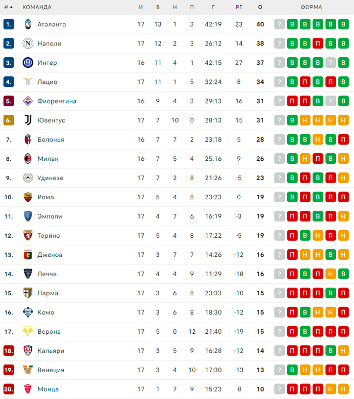Click Napoli's red П loss form badge
Screen dimensions: 354x399
(x=318, y=43)
